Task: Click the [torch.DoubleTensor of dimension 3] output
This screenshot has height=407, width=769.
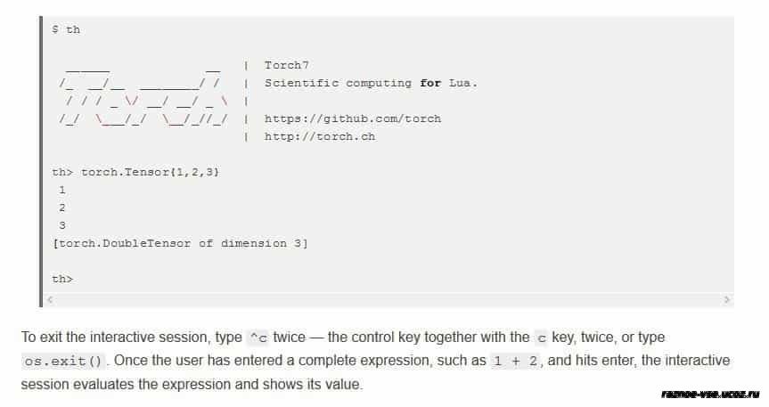Action: [x=180, y=243]
